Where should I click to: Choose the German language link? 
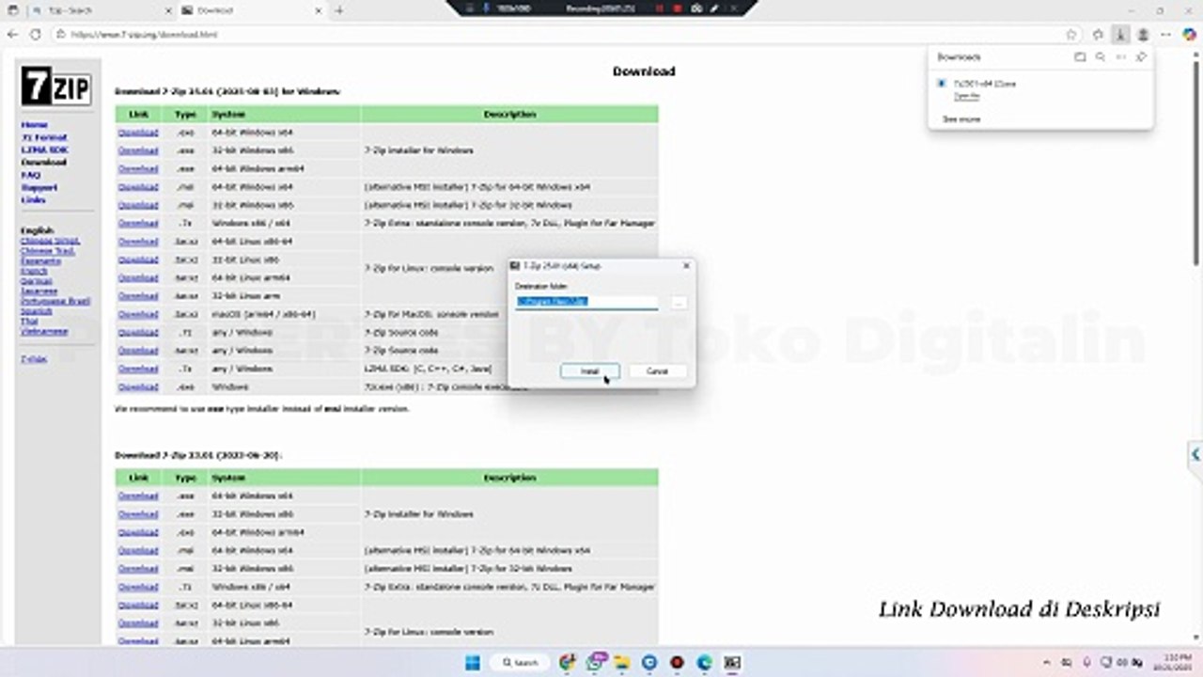[37, 281]
